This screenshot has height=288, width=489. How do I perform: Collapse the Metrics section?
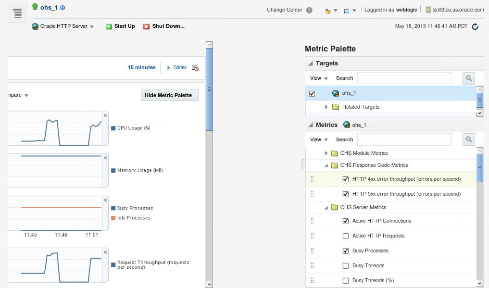pyautogui.click(x=310, y=125)
